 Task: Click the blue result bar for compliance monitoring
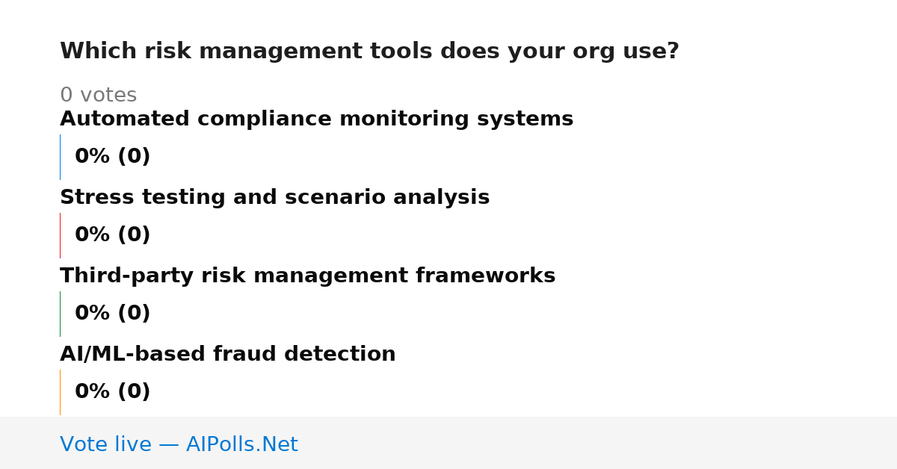tap(60, 157)
